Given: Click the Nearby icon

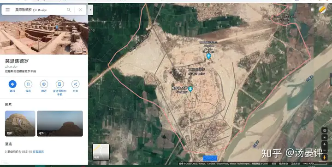Looking at the screenshot, I should [44, 84].
